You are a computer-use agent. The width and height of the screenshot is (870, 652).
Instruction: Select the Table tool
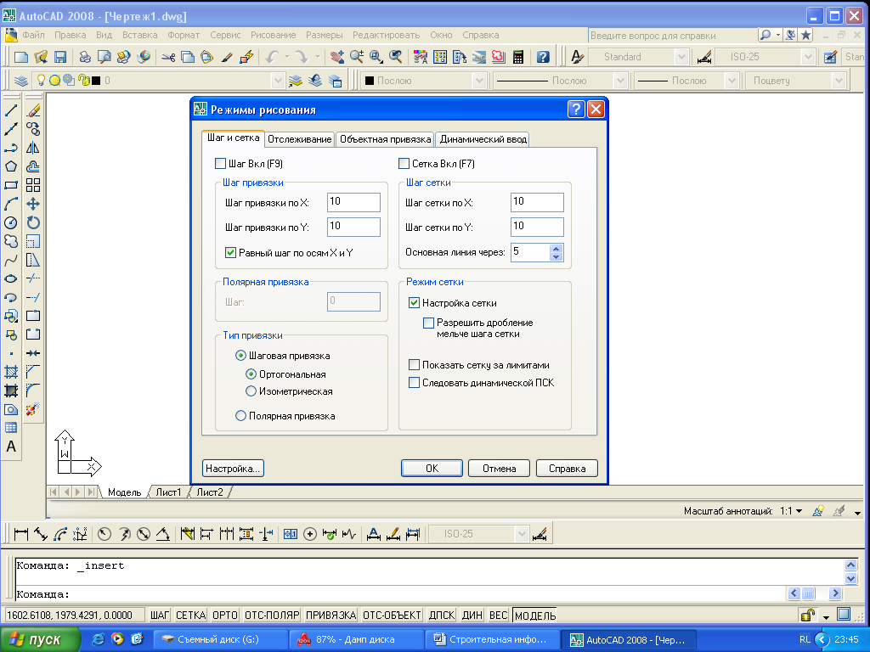pyautogui.click(x=11, y=428)
